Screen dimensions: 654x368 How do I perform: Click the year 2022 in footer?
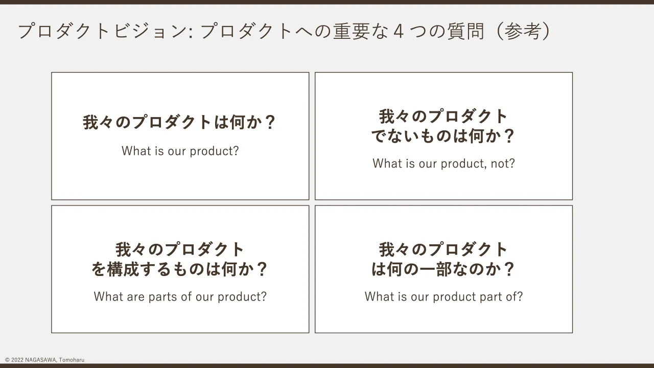17,360
